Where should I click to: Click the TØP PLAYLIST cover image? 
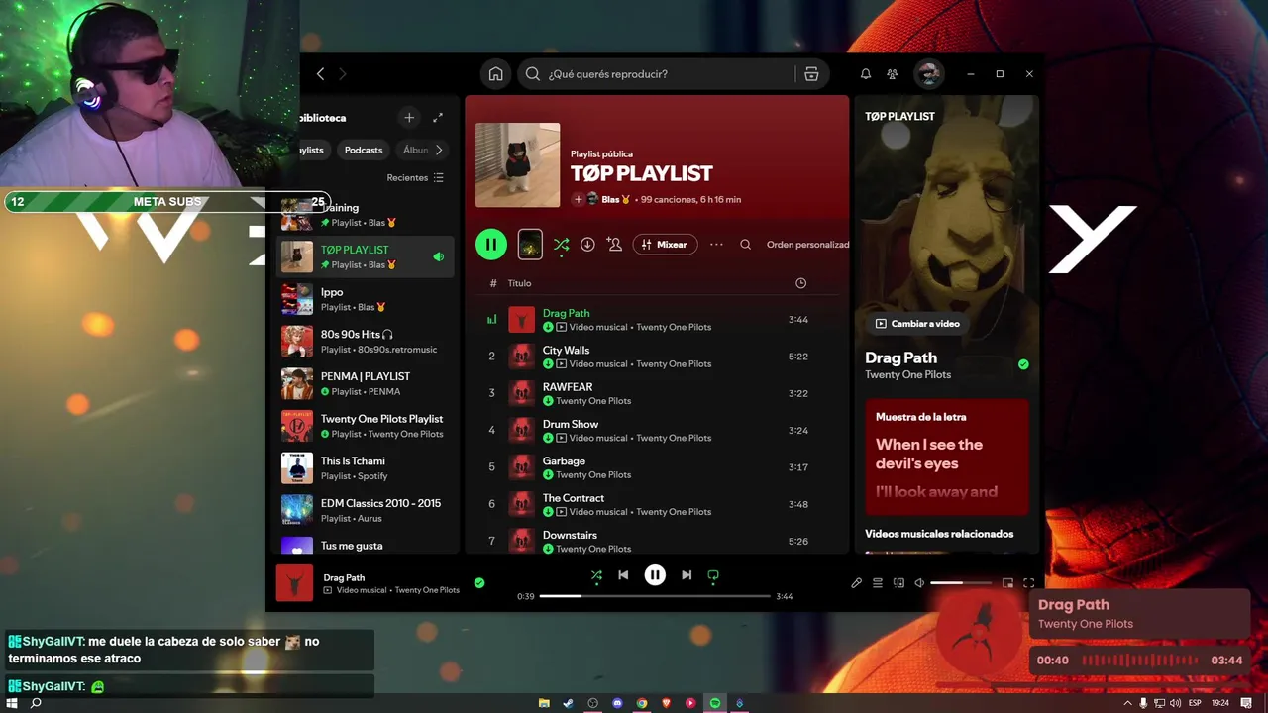(517, 165)
